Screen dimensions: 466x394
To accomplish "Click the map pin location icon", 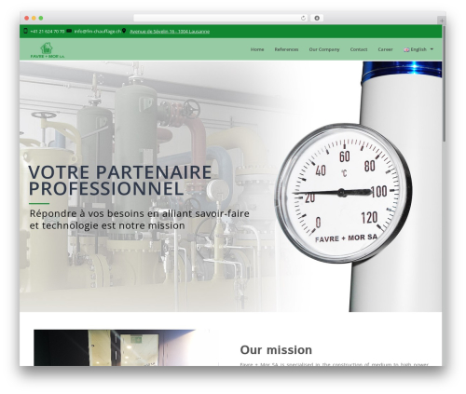I will [124, 31].
